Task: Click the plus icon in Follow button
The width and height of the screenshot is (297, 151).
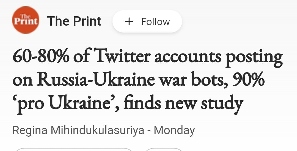Action: 129,21
